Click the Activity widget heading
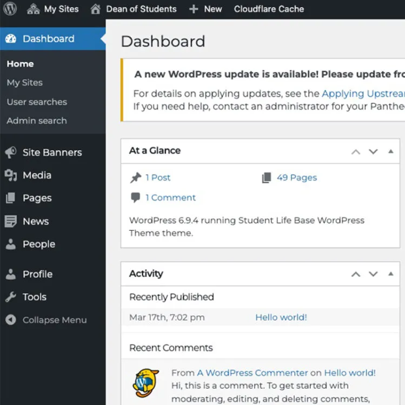The width and height of the screenshot is (405, 405). (x=146, y=274)
